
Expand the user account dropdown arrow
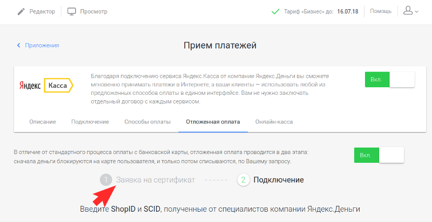[416, 12]
